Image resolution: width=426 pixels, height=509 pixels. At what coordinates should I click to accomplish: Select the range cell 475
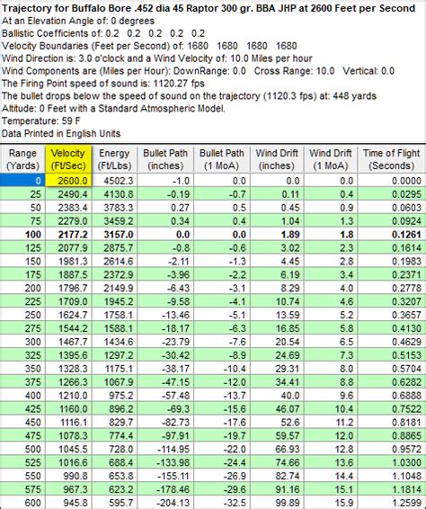click(22, 435)
